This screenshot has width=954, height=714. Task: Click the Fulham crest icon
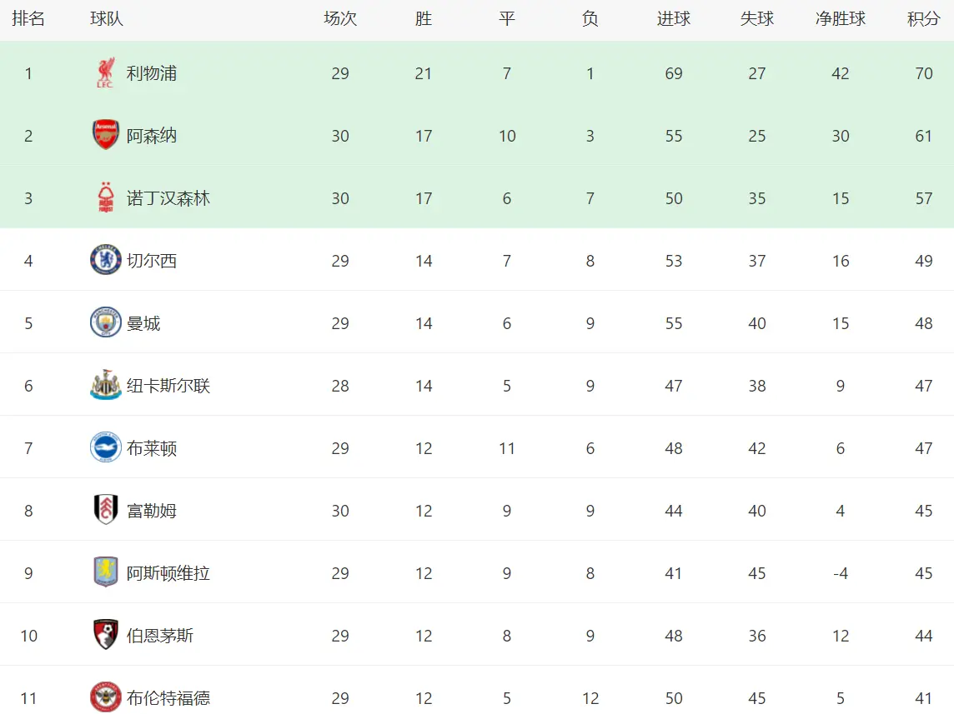(x=105, y=510)
